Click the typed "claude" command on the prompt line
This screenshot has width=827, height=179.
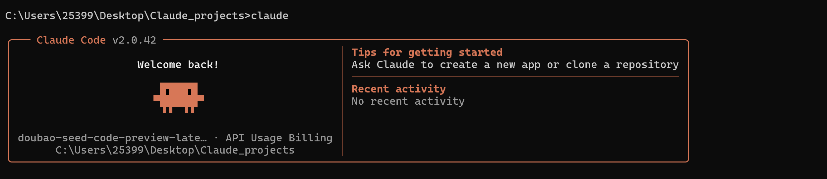(269, 16)
